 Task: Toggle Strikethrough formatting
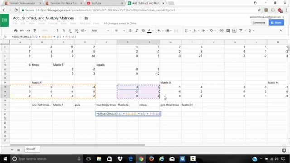click(x=143, y=30)
